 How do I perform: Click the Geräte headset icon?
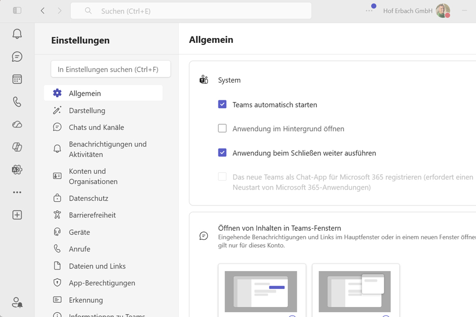pyautogui.click(x=57, y=232)
